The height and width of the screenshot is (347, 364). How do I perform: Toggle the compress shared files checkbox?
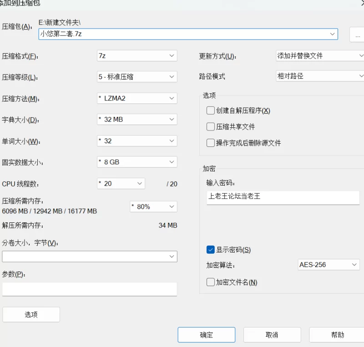(210, 127)
